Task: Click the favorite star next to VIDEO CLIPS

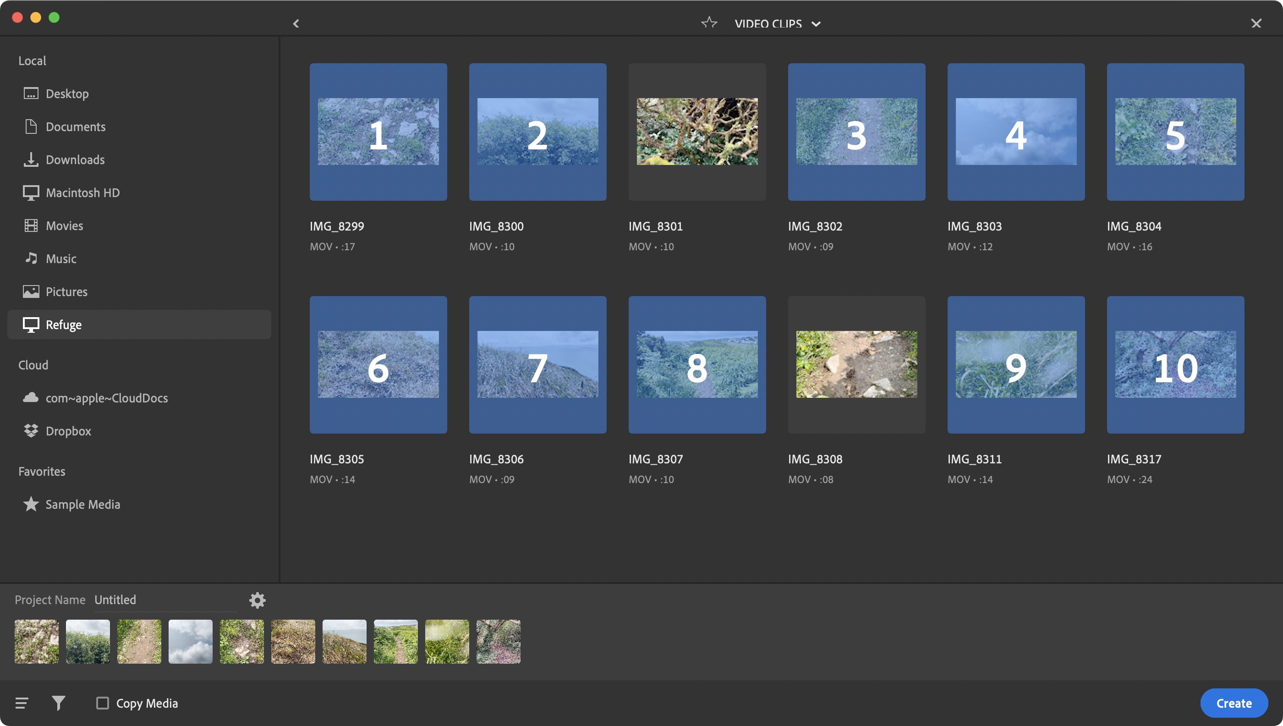Action: [709, 23]
